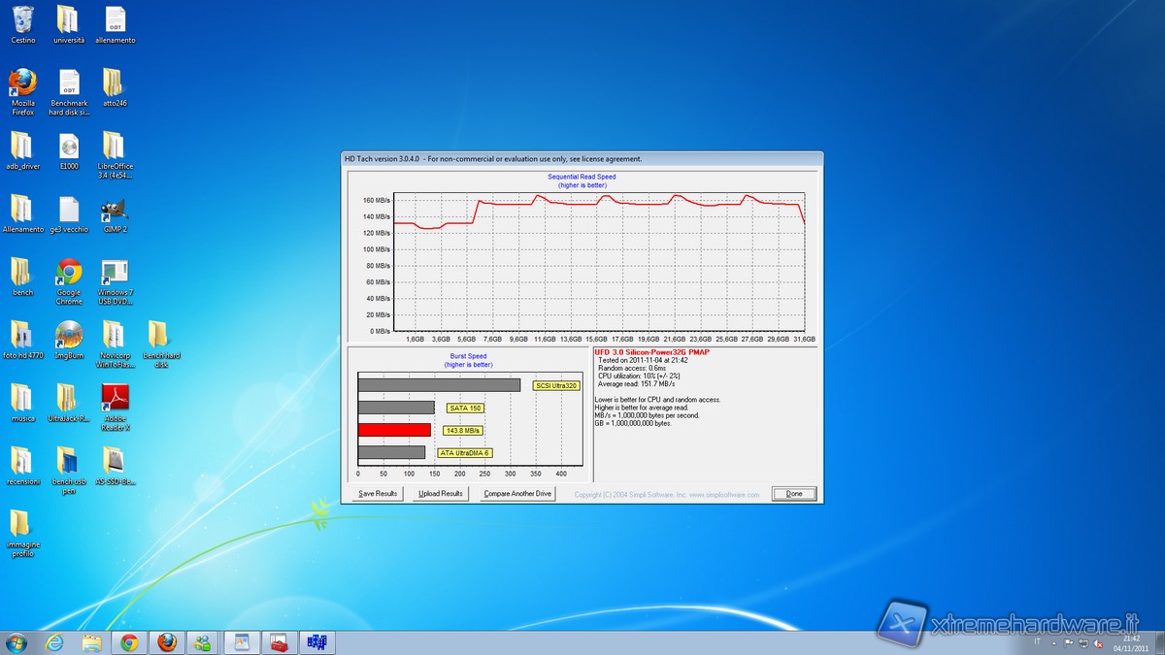Screen dimensions: 1165x655
Task: Click the www.simplisoftware.com link text
Action: pos(724,495)
